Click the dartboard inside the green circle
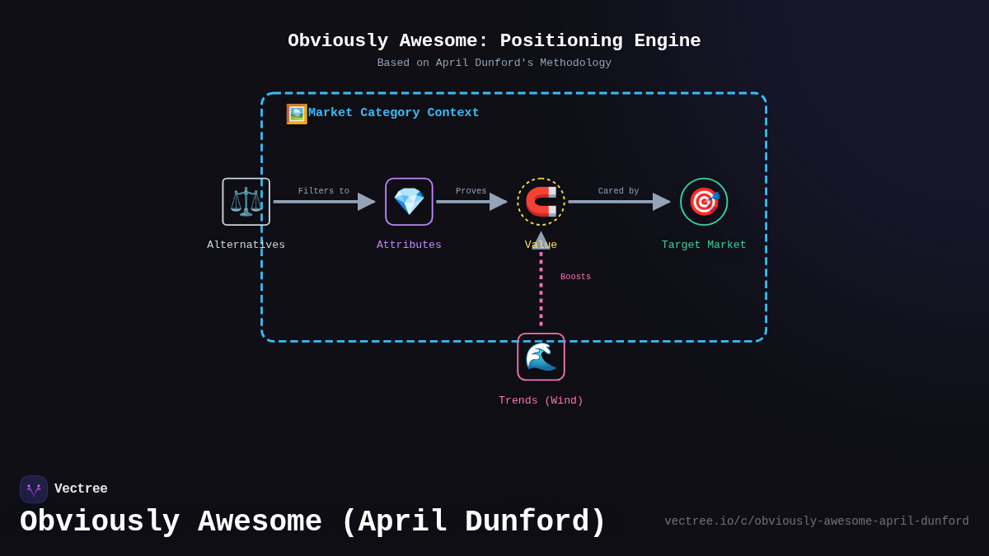Viewport: 989px width, 556px height. click(x=704, y=202)
